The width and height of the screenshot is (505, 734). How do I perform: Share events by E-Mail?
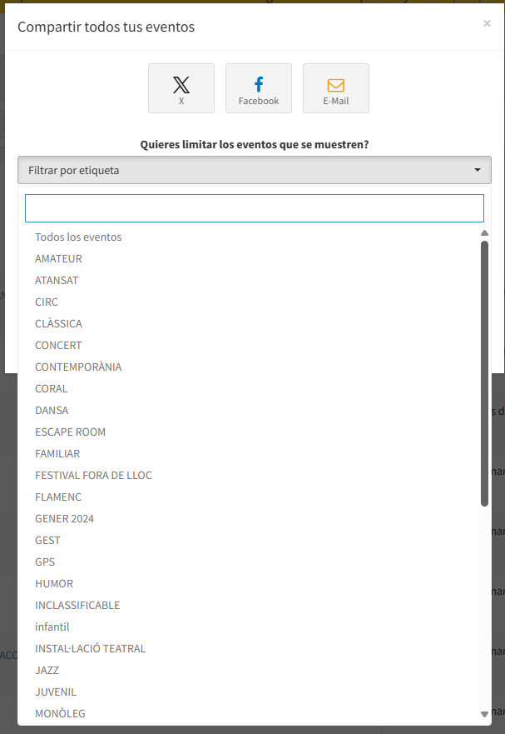(335, 88)
